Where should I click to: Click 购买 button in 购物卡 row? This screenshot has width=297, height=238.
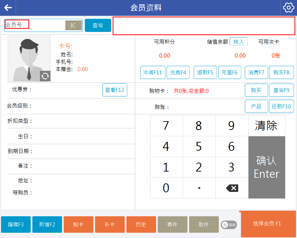pyautogui.click(x=256, y=90)
